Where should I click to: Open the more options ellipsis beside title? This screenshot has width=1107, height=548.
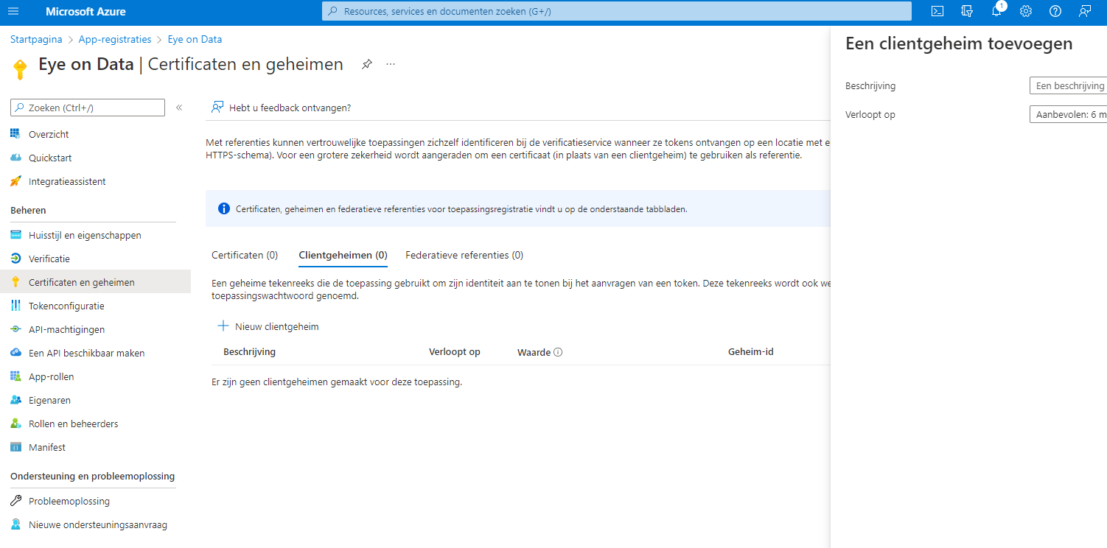click(391, 64)
